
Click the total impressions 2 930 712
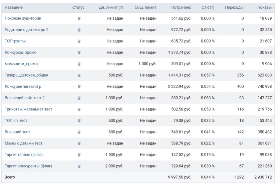263,177
